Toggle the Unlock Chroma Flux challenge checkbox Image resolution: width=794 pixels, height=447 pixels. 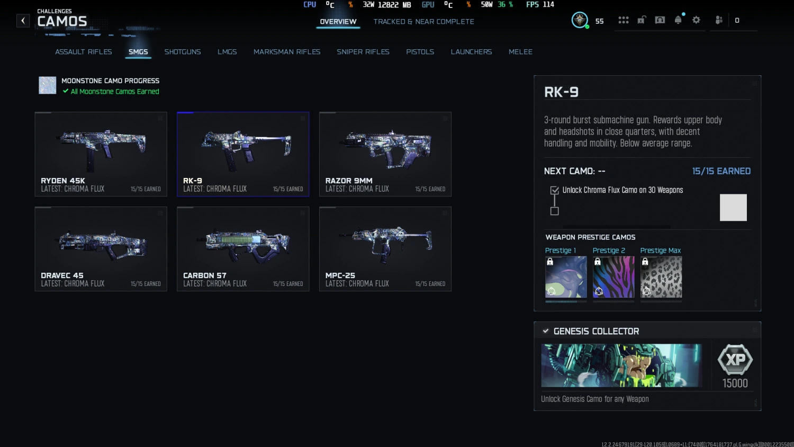554,190
